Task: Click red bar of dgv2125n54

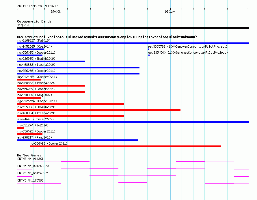Action: click(x=70, y=104)
